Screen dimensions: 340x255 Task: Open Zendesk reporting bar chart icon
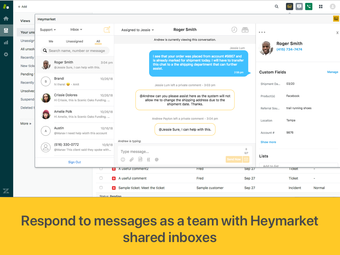point(6,42)
